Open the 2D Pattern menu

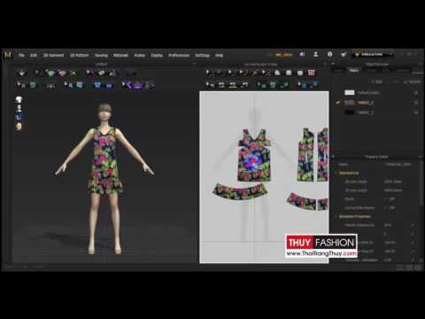pos(79,55)
